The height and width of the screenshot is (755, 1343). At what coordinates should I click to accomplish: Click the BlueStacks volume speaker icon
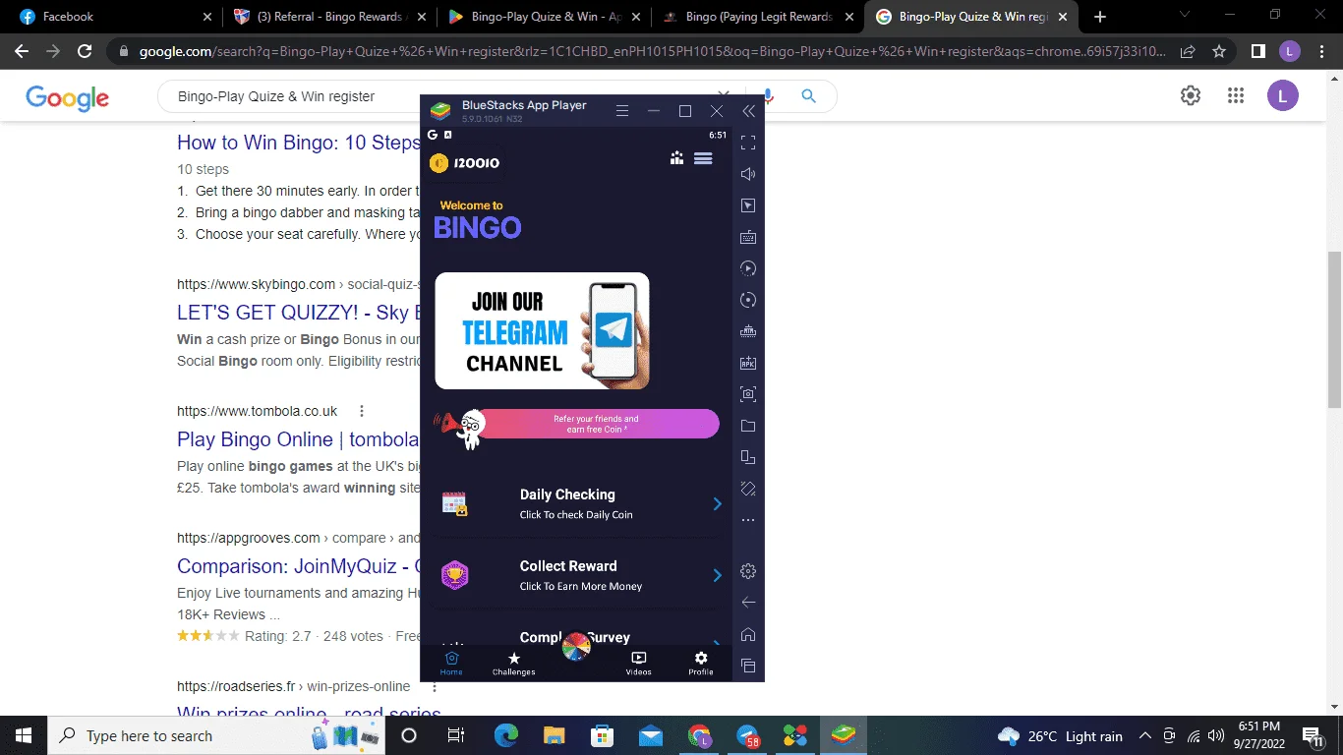[x=748, y=174]
